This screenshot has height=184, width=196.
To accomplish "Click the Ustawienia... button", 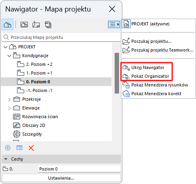I will [x=61, y=178].
